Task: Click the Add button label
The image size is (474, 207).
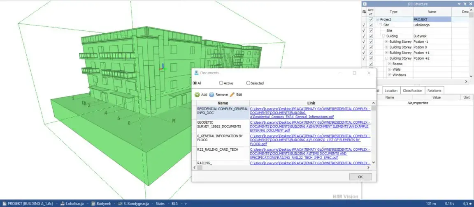Action: [204, 94]
